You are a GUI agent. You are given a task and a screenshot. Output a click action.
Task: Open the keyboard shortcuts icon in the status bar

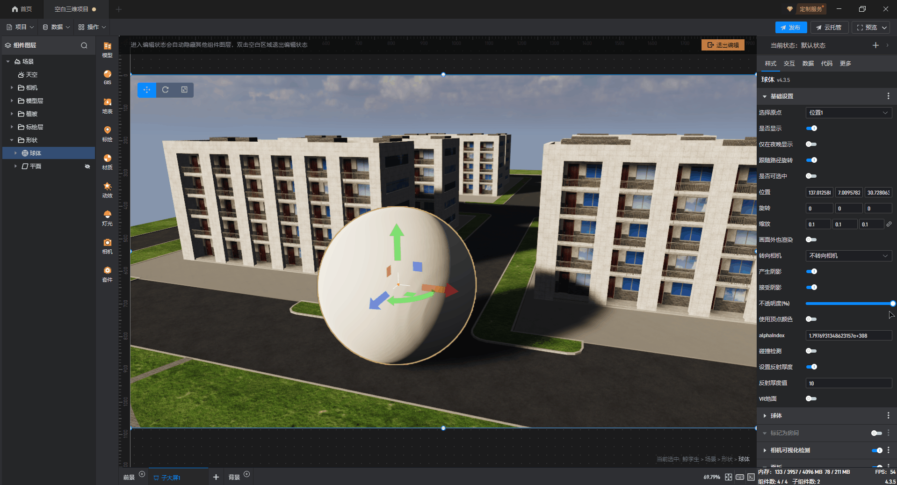pyautogui.click(x=740, y=477)
